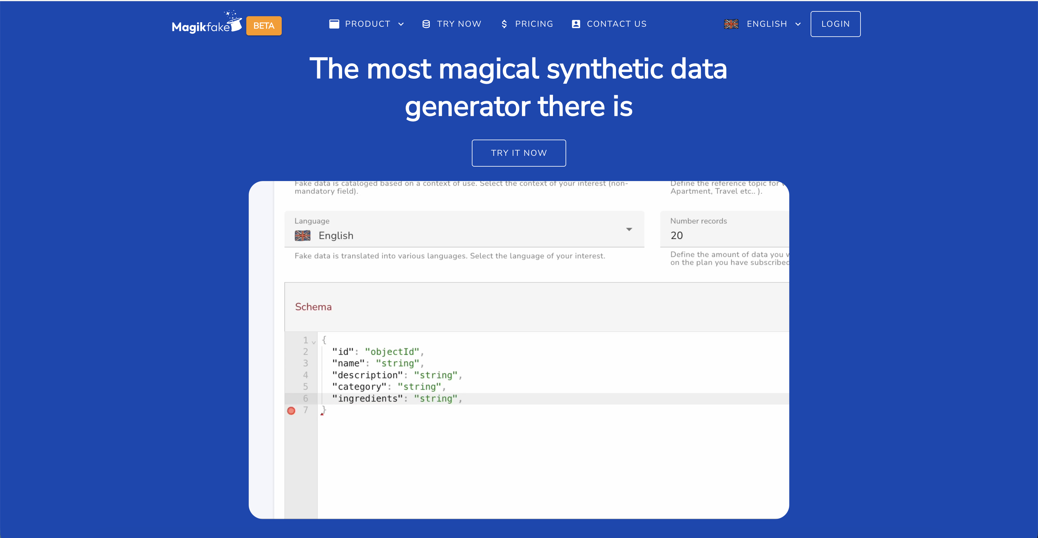The width and height of the screenshot is (1038, 538).
Task: Click the red error marker on line 7
Action: point(291,410)
